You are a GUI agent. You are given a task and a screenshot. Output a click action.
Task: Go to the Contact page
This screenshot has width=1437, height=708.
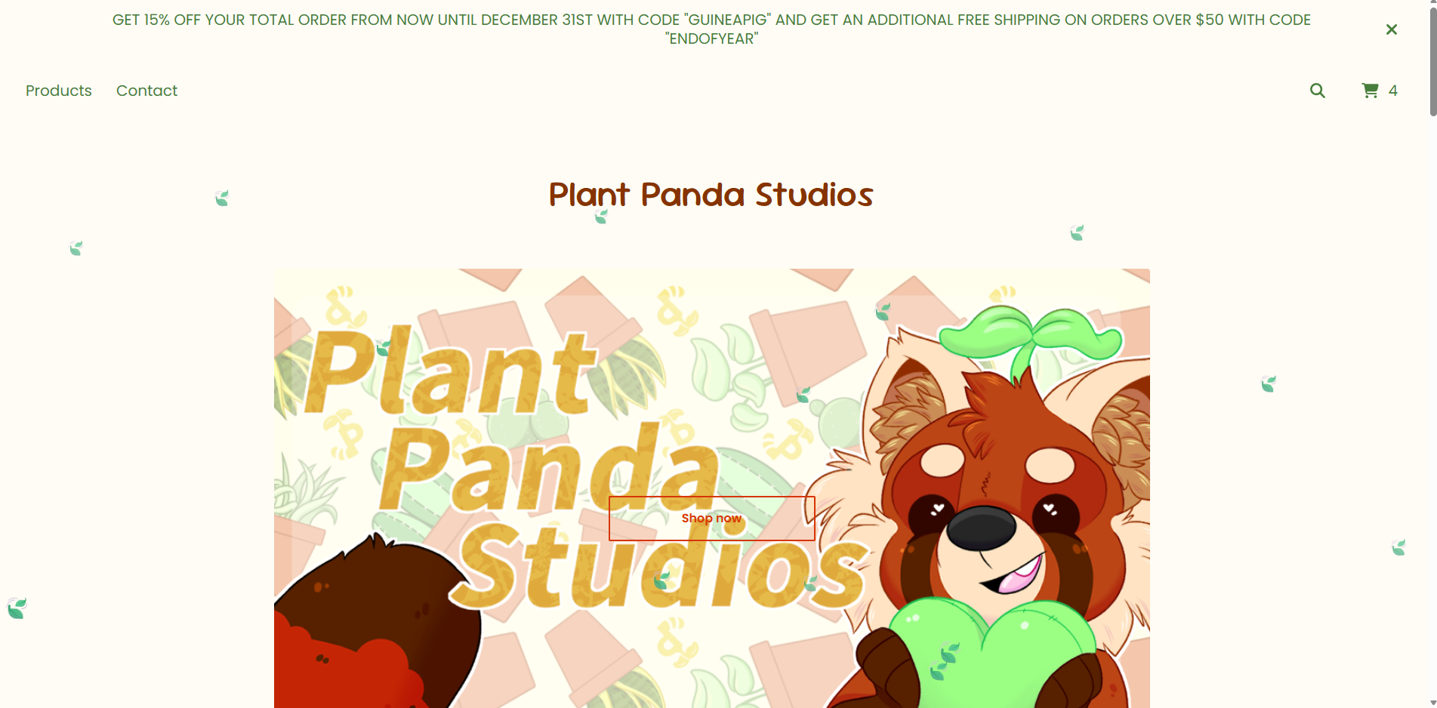click(x=146, y=91)
